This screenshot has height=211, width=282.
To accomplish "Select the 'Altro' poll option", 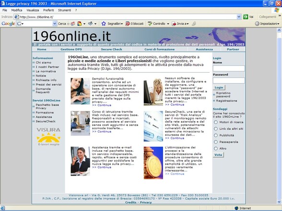I will coord(216,148).
